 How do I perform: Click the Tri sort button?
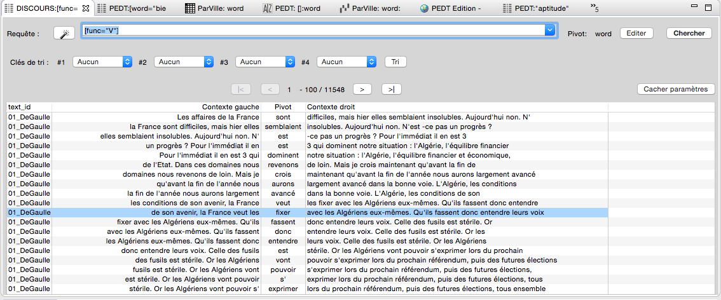pyautogui.click(x=395, y=62)
